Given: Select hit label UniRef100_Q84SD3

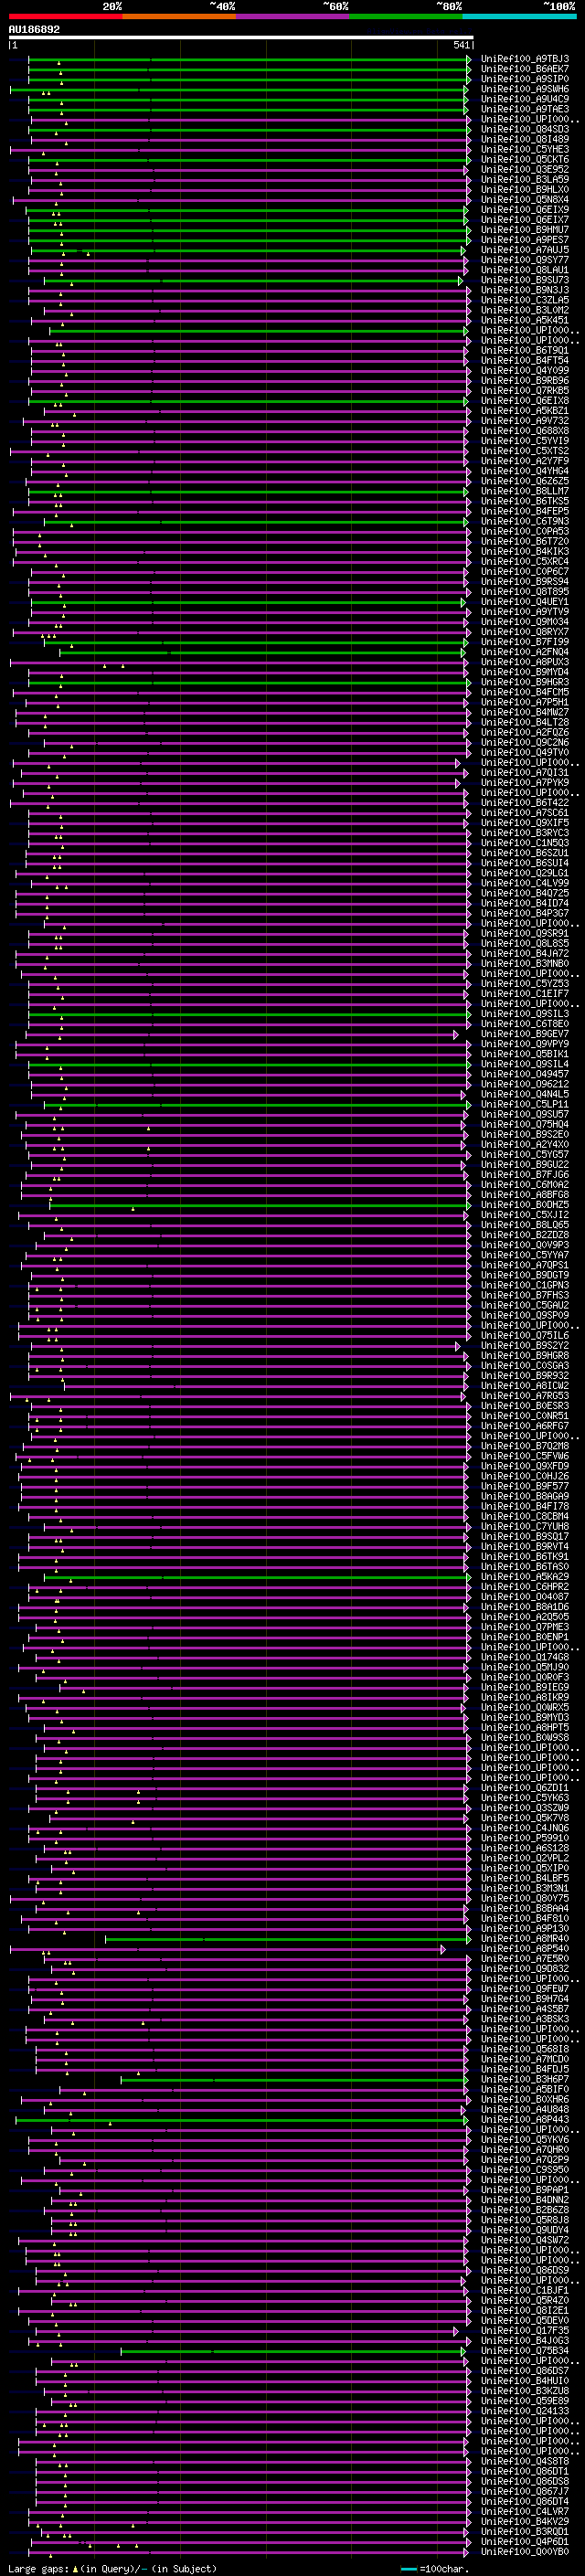Looking at the screenshot, I should click(x=525, y=129).
